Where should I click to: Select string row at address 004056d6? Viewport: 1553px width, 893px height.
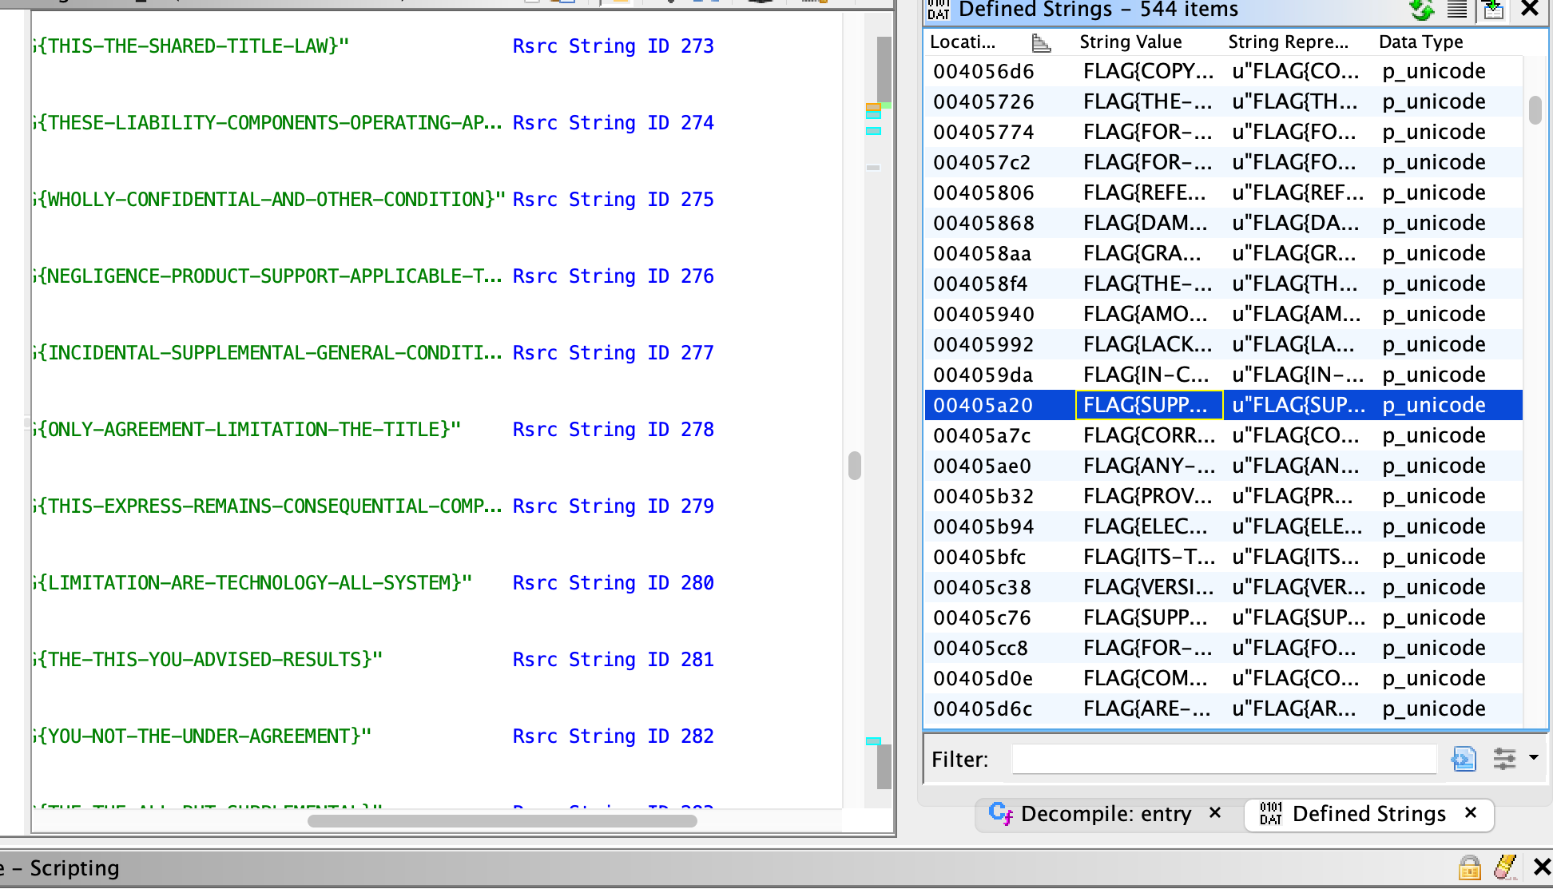pos(1223,71)
